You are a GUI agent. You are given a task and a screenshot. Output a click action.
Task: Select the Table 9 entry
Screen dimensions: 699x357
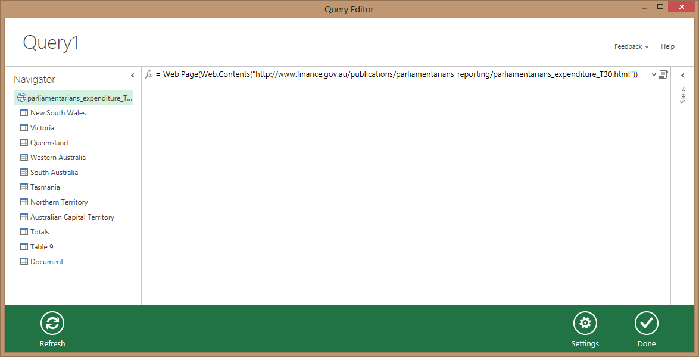point(42,247)
